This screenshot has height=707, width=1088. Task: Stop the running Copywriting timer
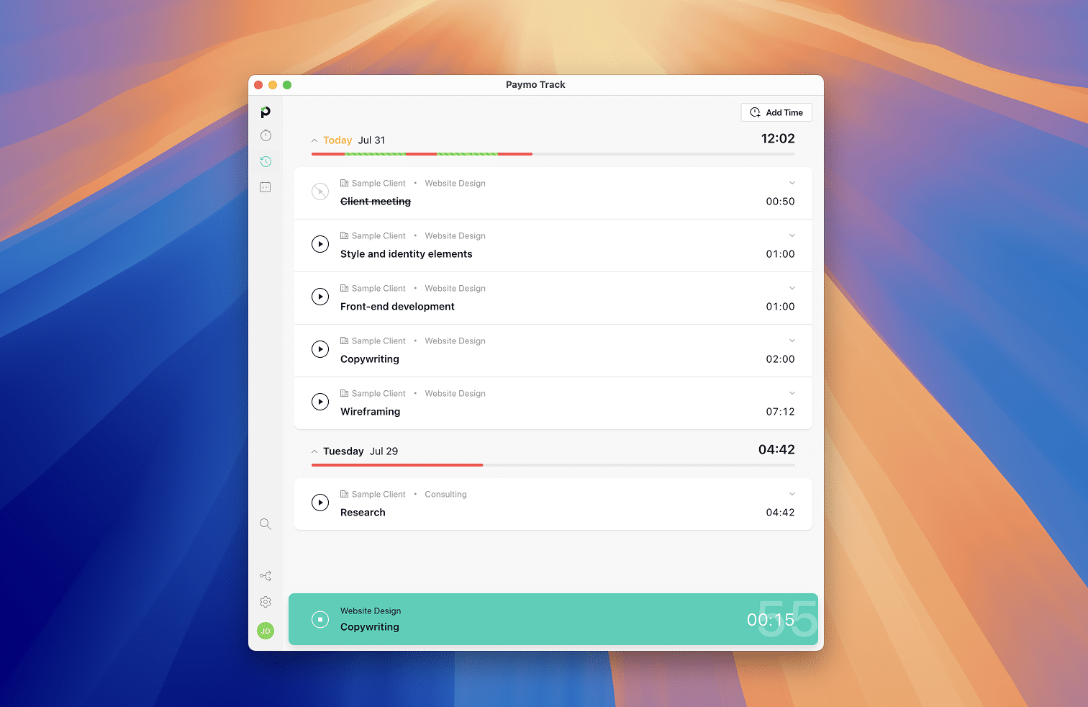pos(320,619)
